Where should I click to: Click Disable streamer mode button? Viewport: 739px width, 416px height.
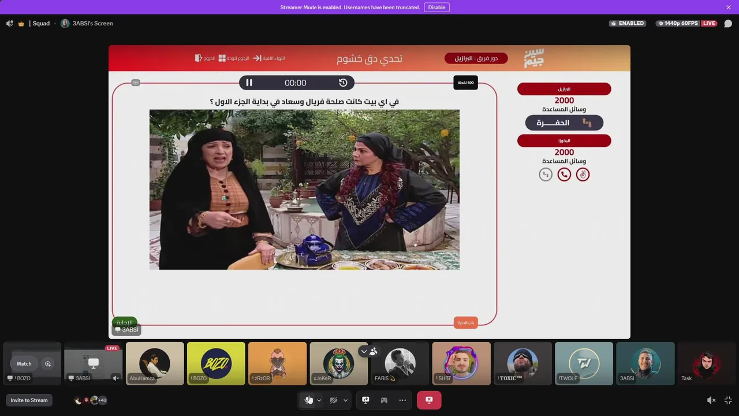tap(436, 8)
